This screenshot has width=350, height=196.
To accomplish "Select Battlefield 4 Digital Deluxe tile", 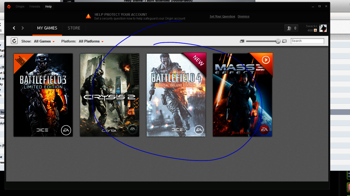I will (176, 95).
